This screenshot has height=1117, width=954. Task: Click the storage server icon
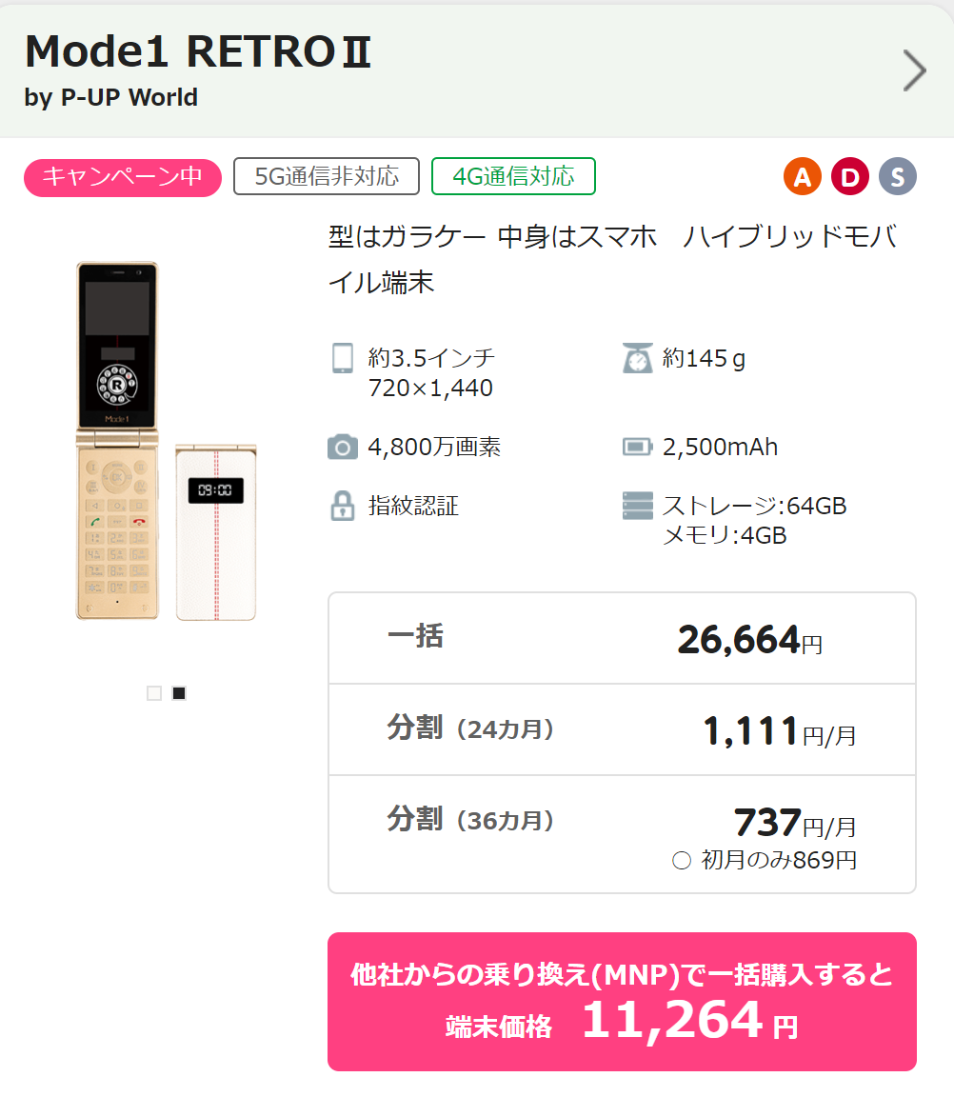636,506
